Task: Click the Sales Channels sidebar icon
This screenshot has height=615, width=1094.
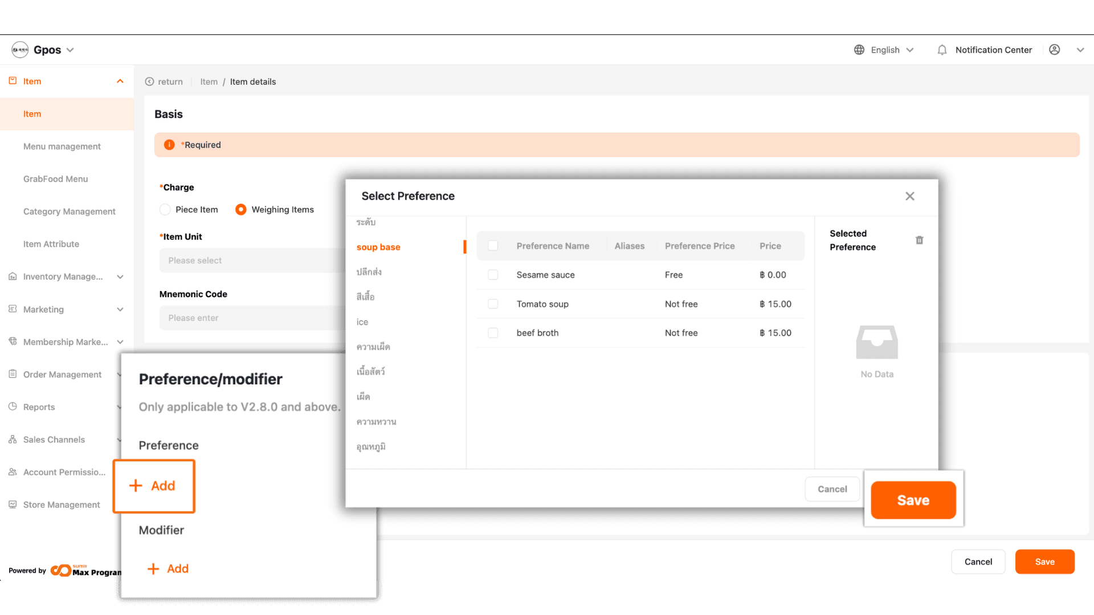Action: coord(13,440)
